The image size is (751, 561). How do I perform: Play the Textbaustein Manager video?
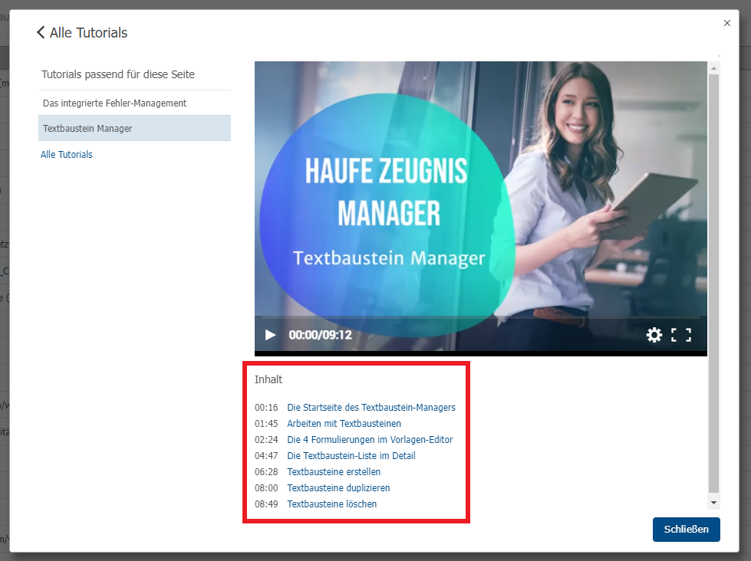point(271,335)
